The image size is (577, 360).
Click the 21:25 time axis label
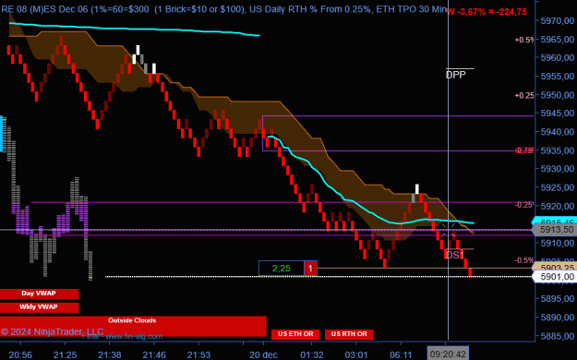(x=66, y=354)
